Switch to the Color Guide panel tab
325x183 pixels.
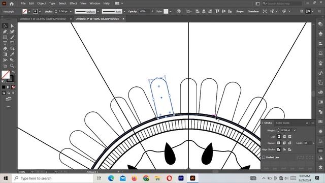coord(283,123)
